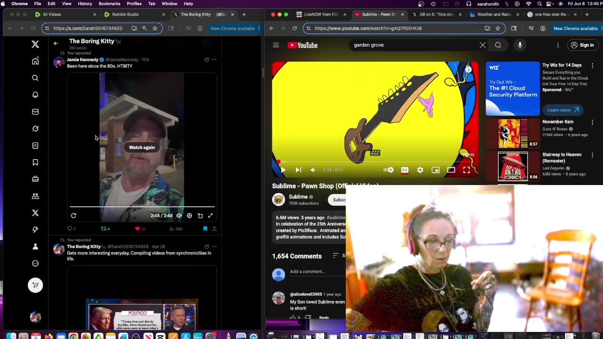
Task: Click YouTube Sign in button
Action: (582, 45)
